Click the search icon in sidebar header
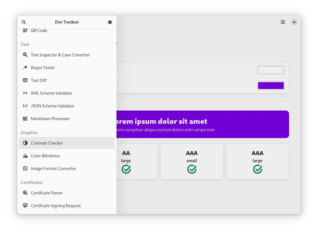 [x=24, y=22]
